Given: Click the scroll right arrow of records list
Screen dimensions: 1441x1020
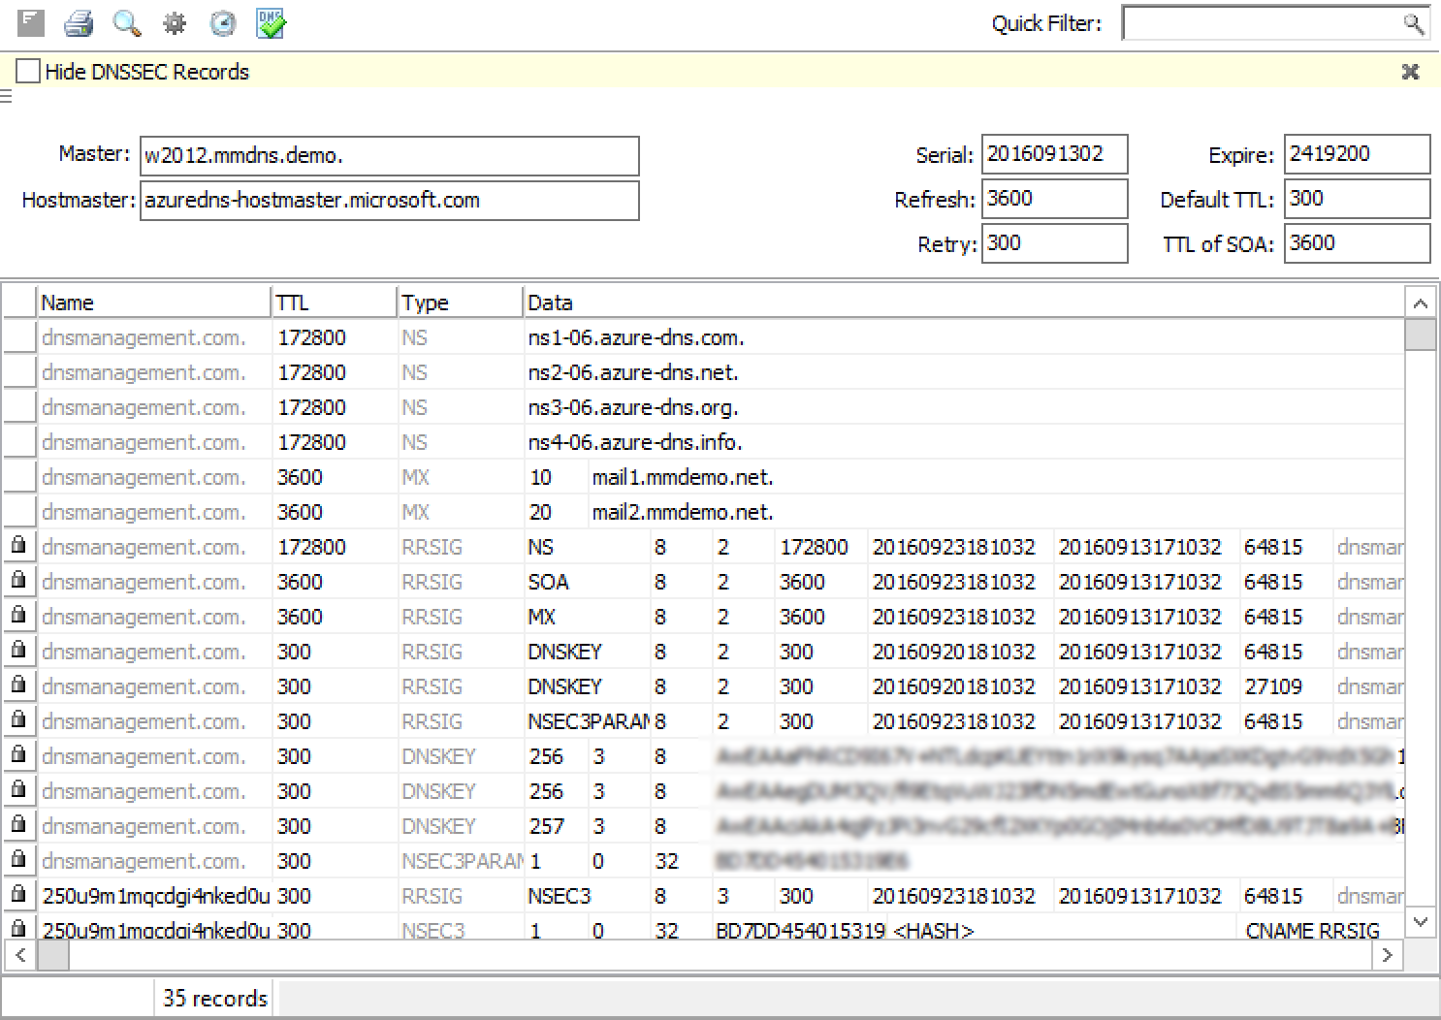Looking at the screenshot, I should pyautogui.click(x=1387, y=955).
